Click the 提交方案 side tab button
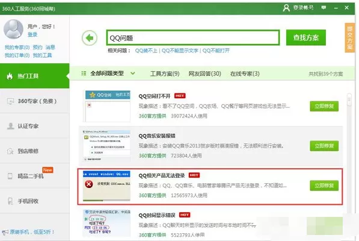The height and width of the screenshot is (241, 359). coord(349,38)
